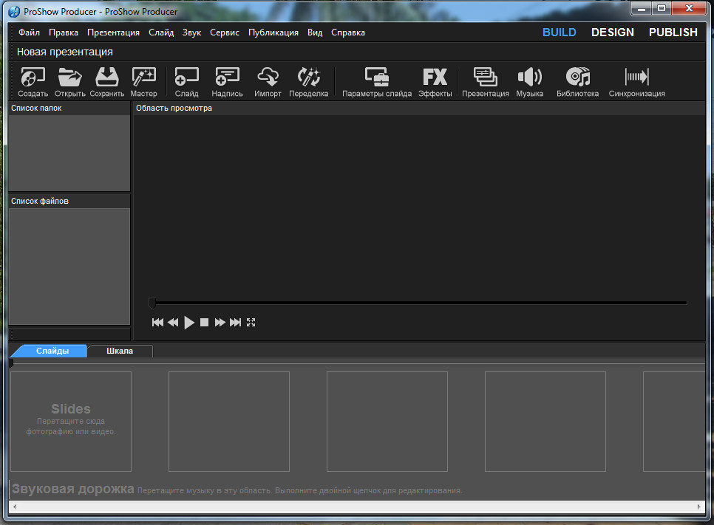Add a caption with the Надпись icon
Viewport: 714px width, 525px height.
tap(227, 78)
